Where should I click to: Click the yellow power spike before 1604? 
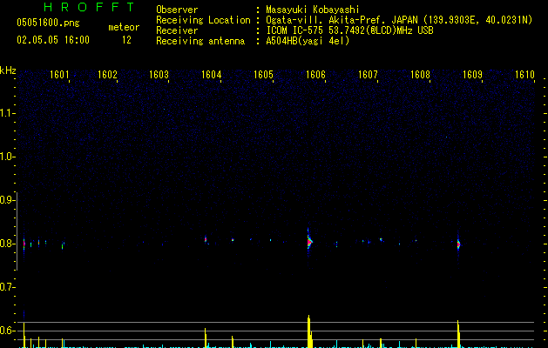pos(206,338)
